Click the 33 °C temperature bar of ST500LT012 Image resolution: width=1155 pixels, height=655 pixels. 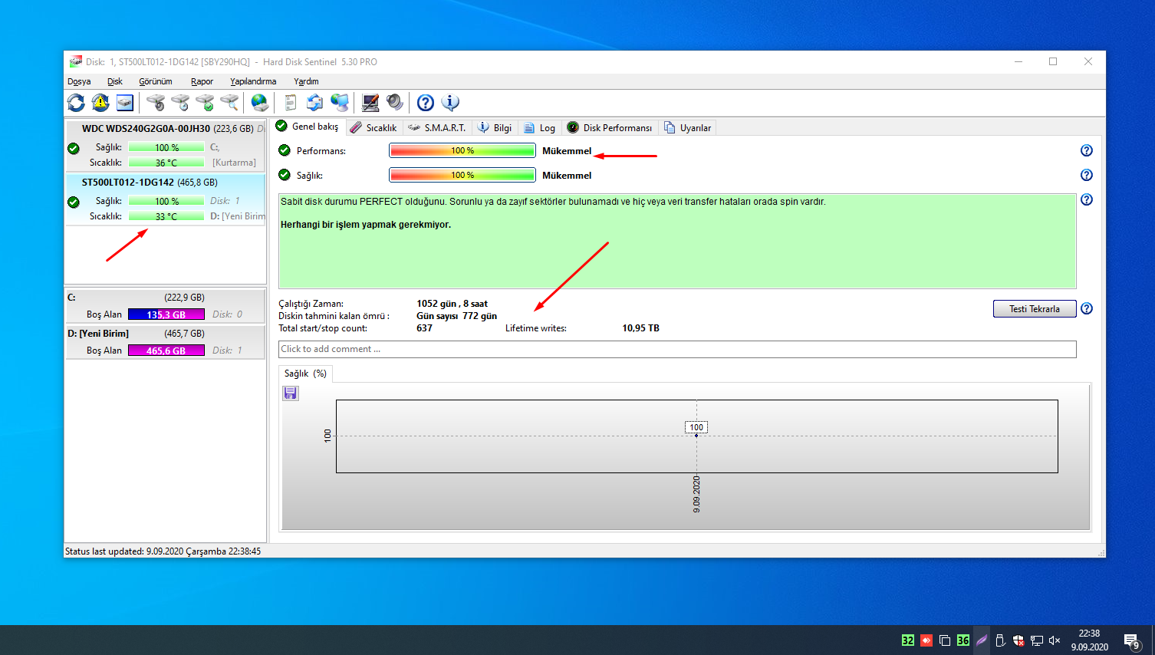[x=166, y=216]
